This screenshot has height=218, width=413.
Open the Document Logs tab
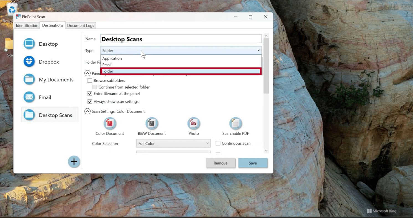tap(81, 25)
